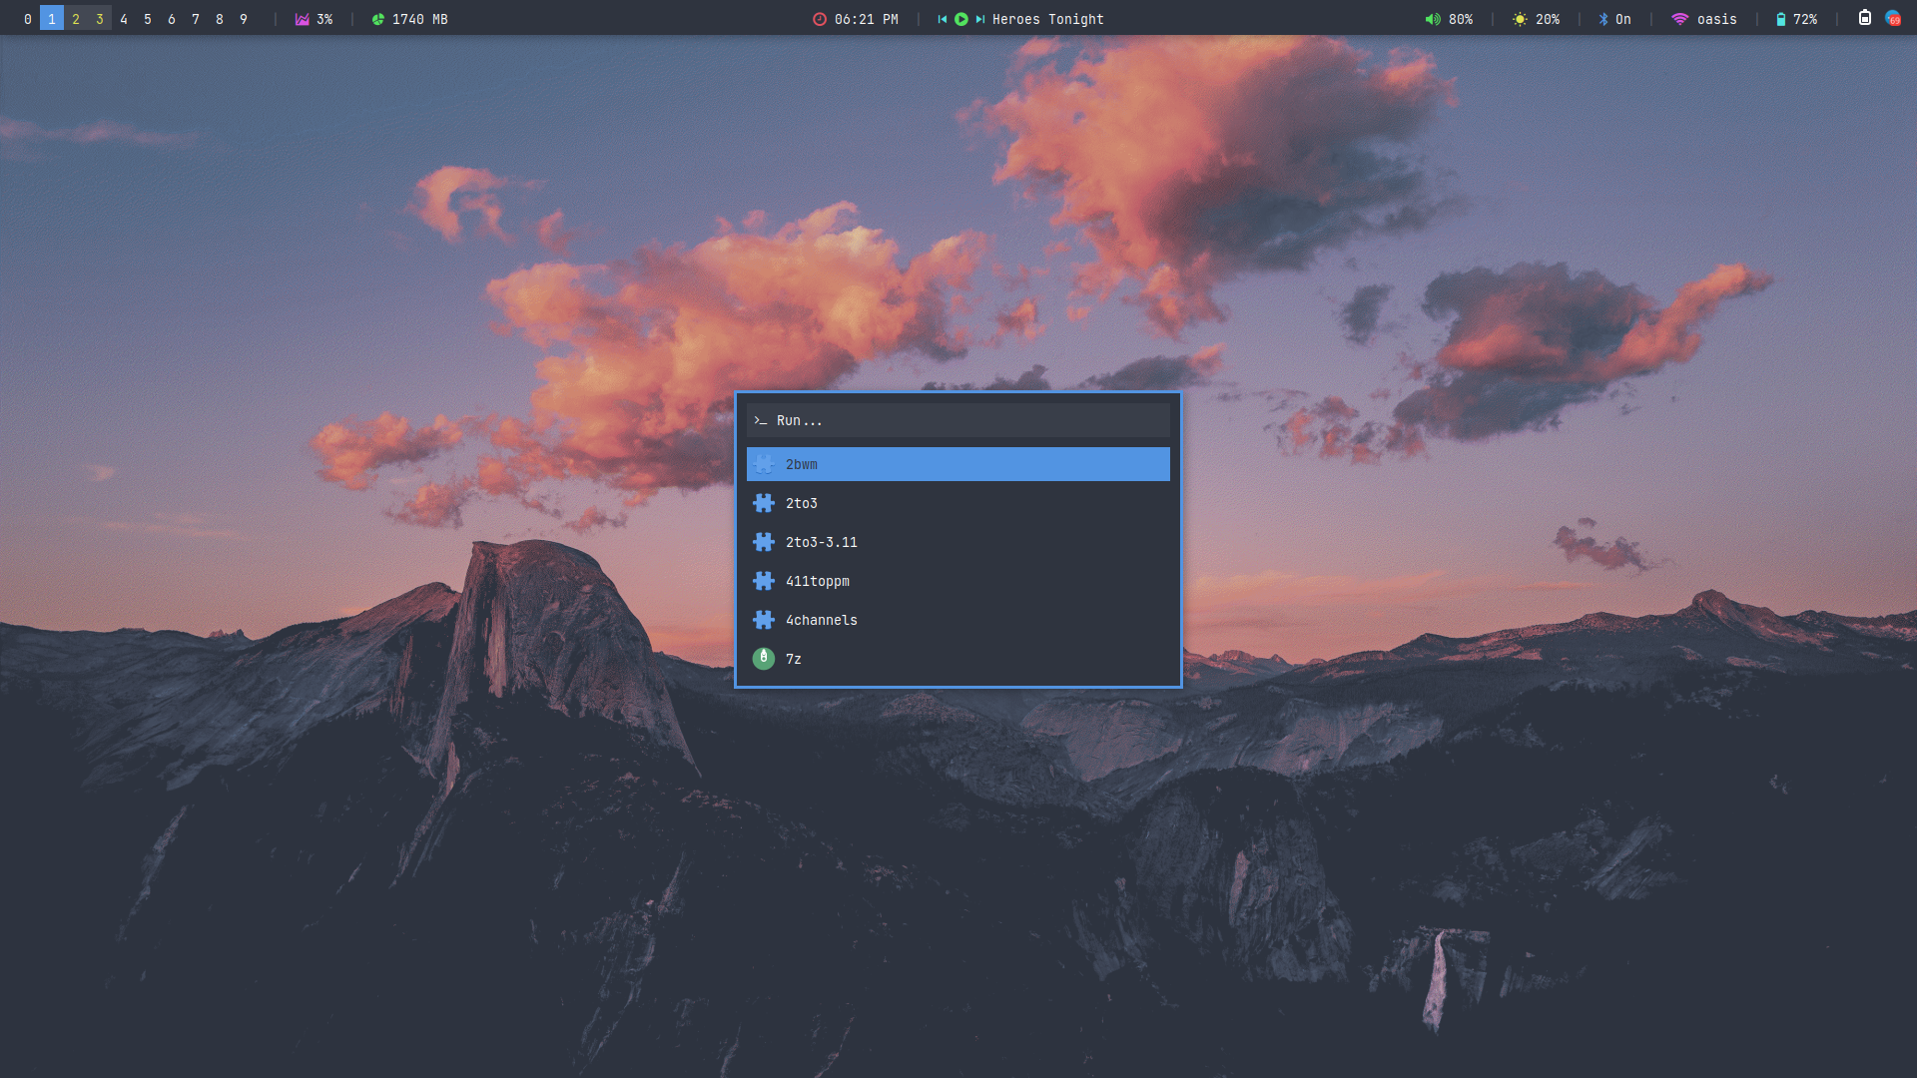Click the brightness sun icon
The width and height of the screenshot is (1917, 1078).
coord(1520,19)
